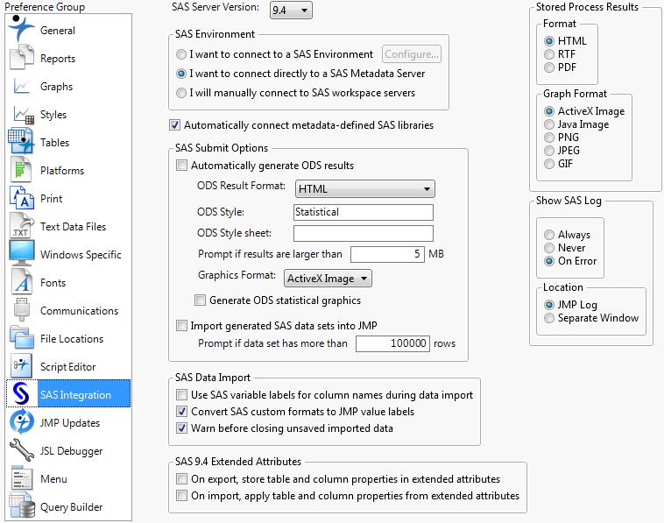Select the Query Builder database icon
The height and width of the screenshot is (523, 664).
pyautogui.click(x=22, y=505)
